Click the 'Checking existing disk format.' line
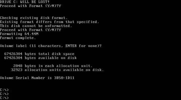181x100 pixels. point(34,18)
